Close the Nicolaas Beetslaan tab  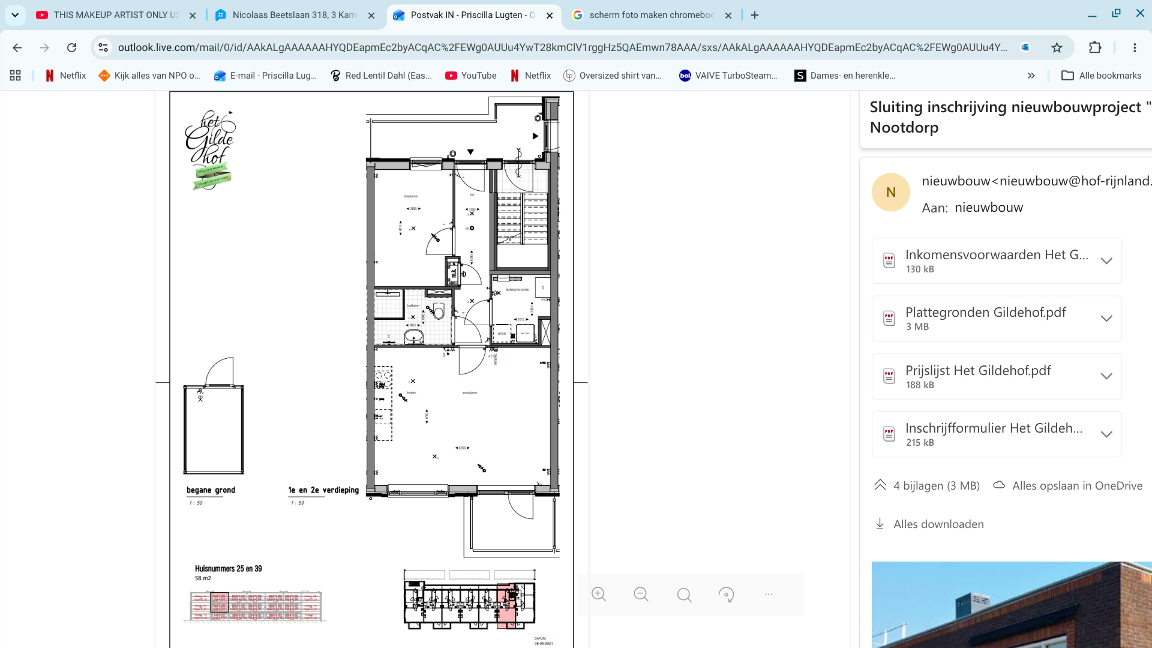371,16
